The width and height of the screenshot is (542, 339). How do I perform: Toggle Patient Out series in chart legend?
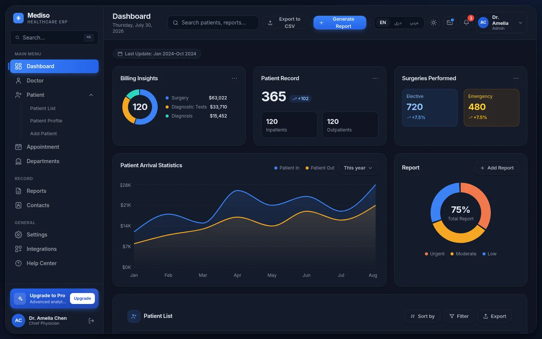pos(320,168)
